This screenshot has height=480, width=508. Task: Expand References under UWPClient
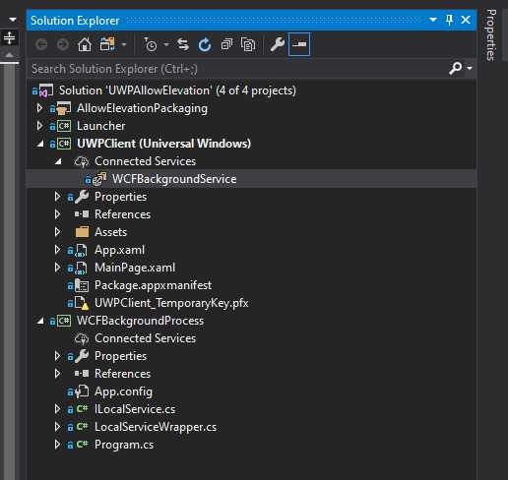pos(57,214)
